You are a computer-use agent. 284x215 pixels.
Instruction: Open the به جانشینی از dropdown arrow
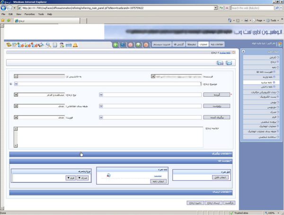coord(16,76)
